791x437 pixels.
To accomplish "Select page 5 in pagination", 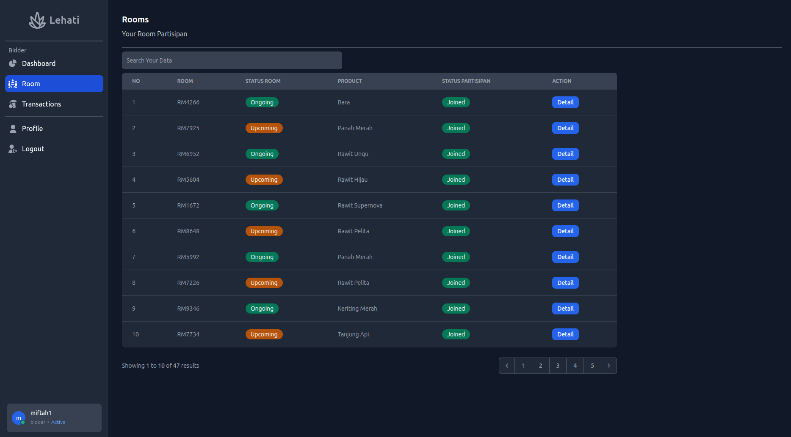I will 592,366.
